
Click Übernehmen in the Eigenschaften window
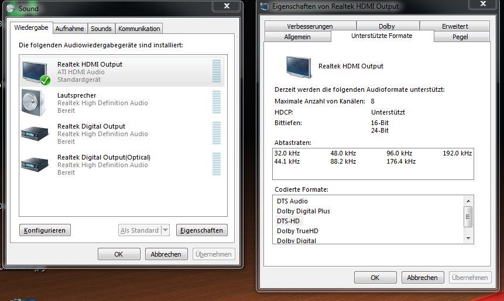(x=469, y=278)
